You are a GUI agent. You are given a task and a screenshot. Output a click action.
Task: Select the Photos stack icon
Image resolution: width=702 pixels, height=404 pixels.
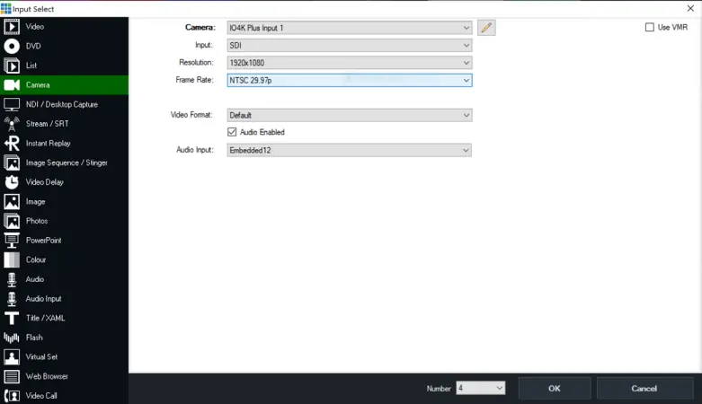point(12,221)
